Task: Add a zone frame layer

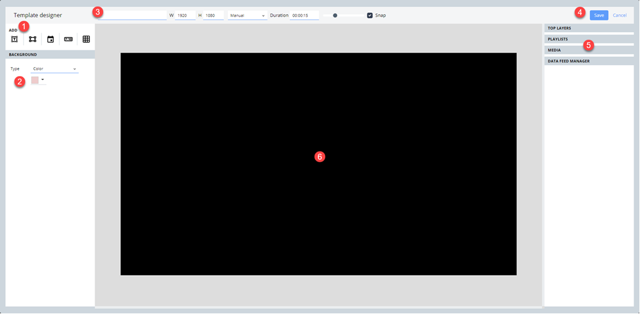Action: point(33,39)
